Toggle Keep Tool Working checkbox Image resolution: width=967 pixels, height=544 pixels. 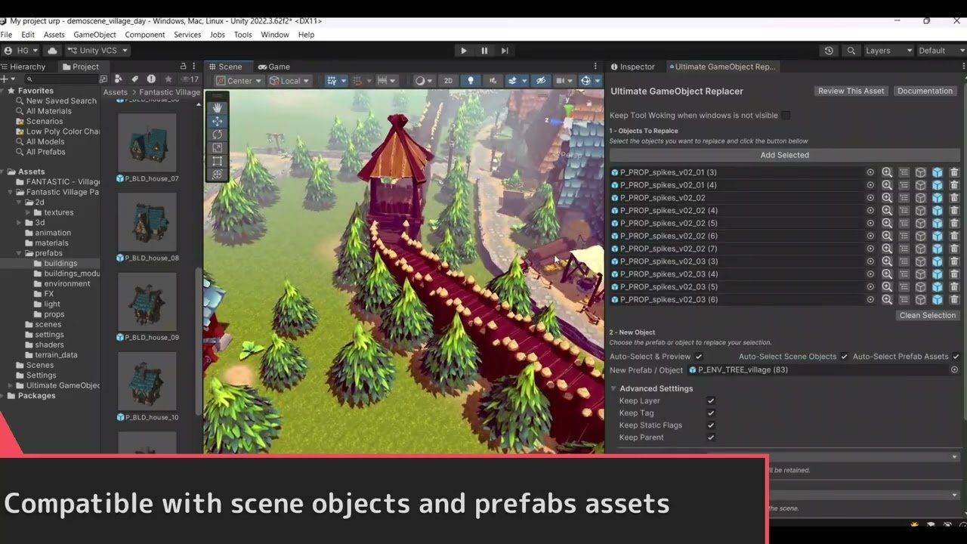786,116
